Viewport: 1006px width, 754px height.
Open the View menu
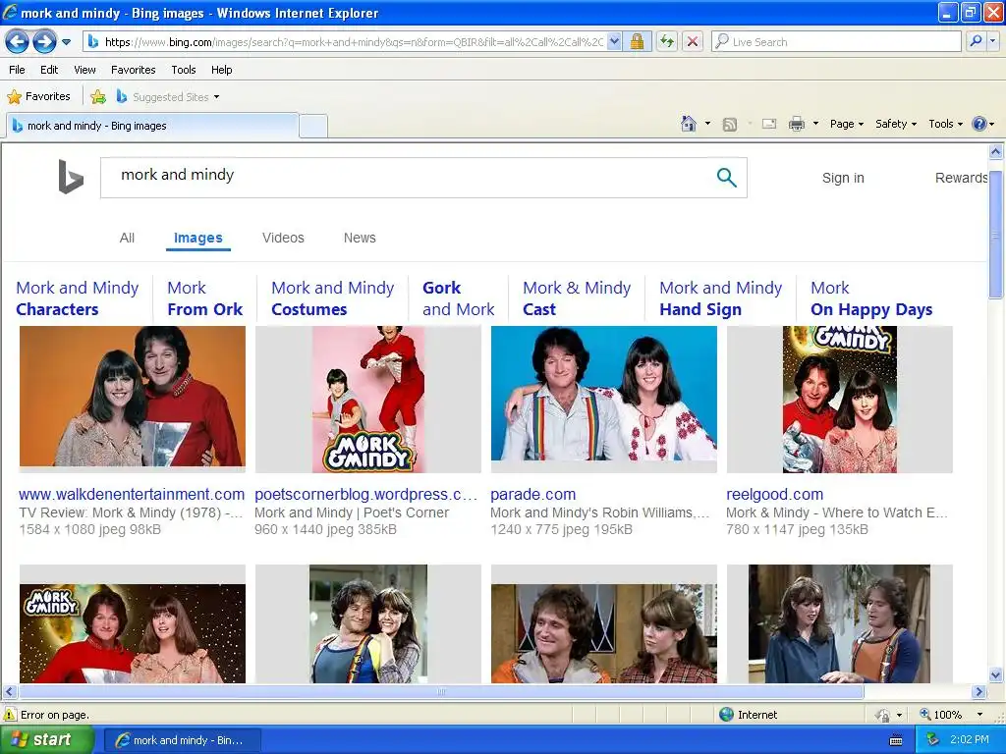pos(84,70)
